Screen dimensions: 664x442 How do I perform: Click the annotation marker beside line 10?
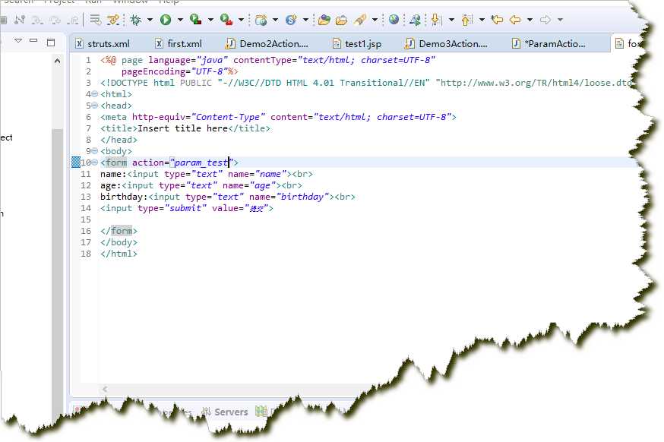(x=76, y=163)
